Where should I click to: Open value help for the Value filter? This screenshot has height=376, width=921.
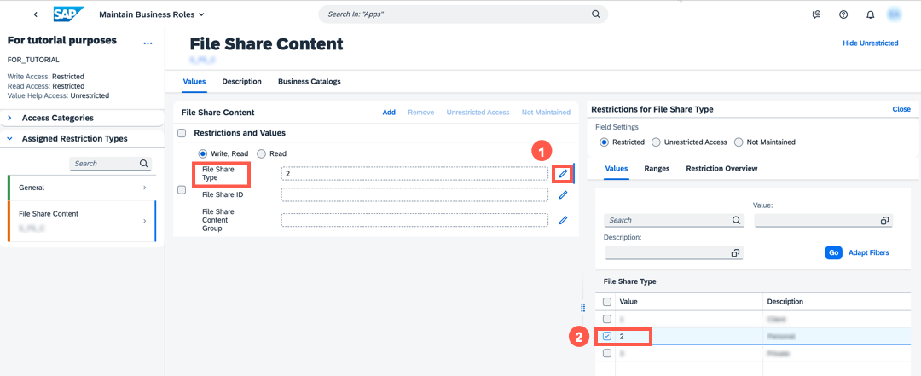point(884,220)
